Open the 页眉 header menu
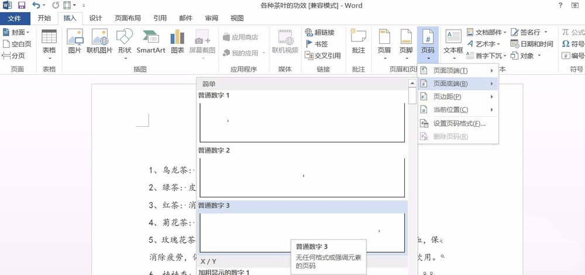The width and height of the screenshot is (585, 275). (384, 44)
